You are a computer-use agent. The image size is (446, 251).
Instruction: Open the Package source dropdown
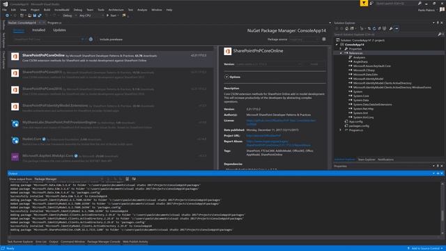(x=304, y=39)
